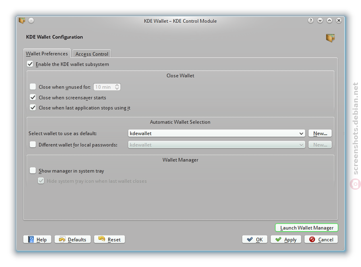The image size is (361, 267).
Task: Click New... next to local passwords wallet
Action: pyautogui.click(x=320, y=145)
